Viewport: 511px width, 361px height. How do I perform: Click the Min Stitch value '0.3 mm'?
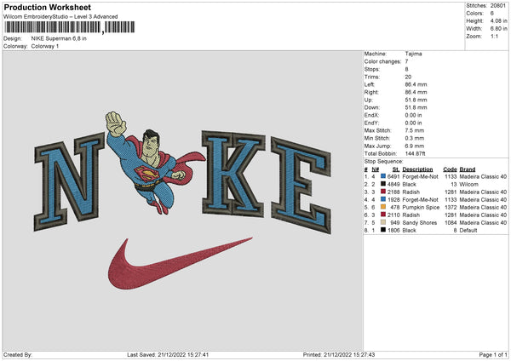tap(415, 138)
